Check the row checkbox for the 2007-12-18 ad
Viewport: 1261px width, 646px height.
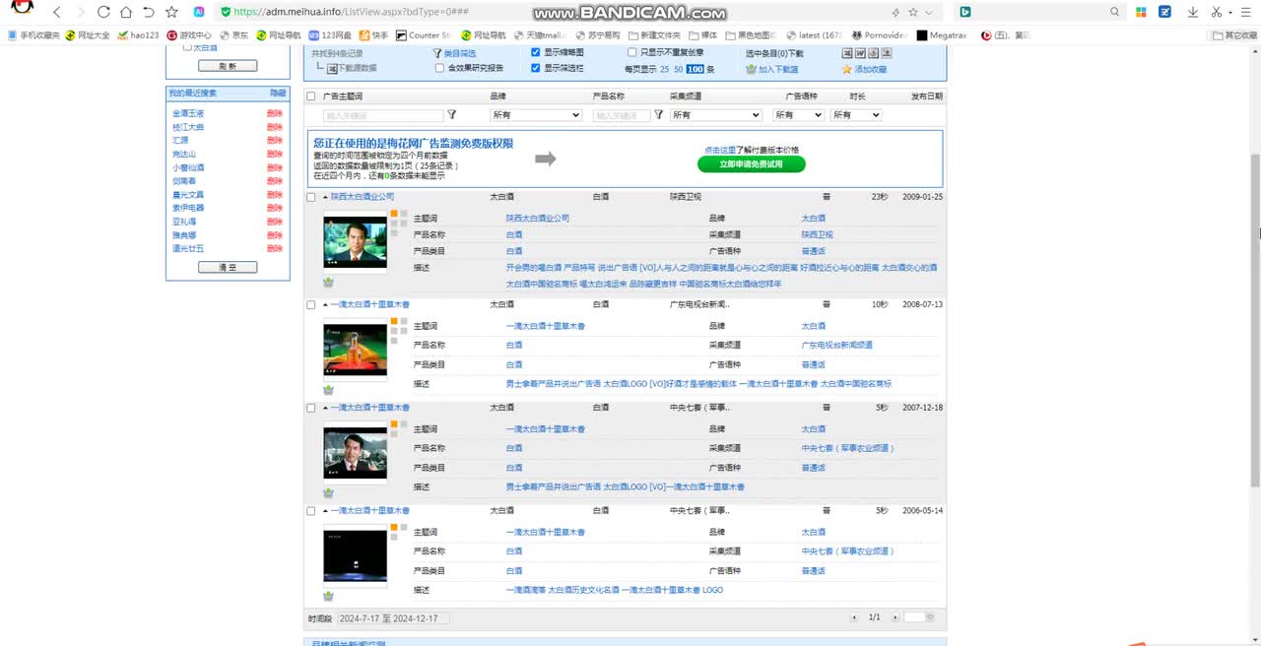(x=311, y=408)
